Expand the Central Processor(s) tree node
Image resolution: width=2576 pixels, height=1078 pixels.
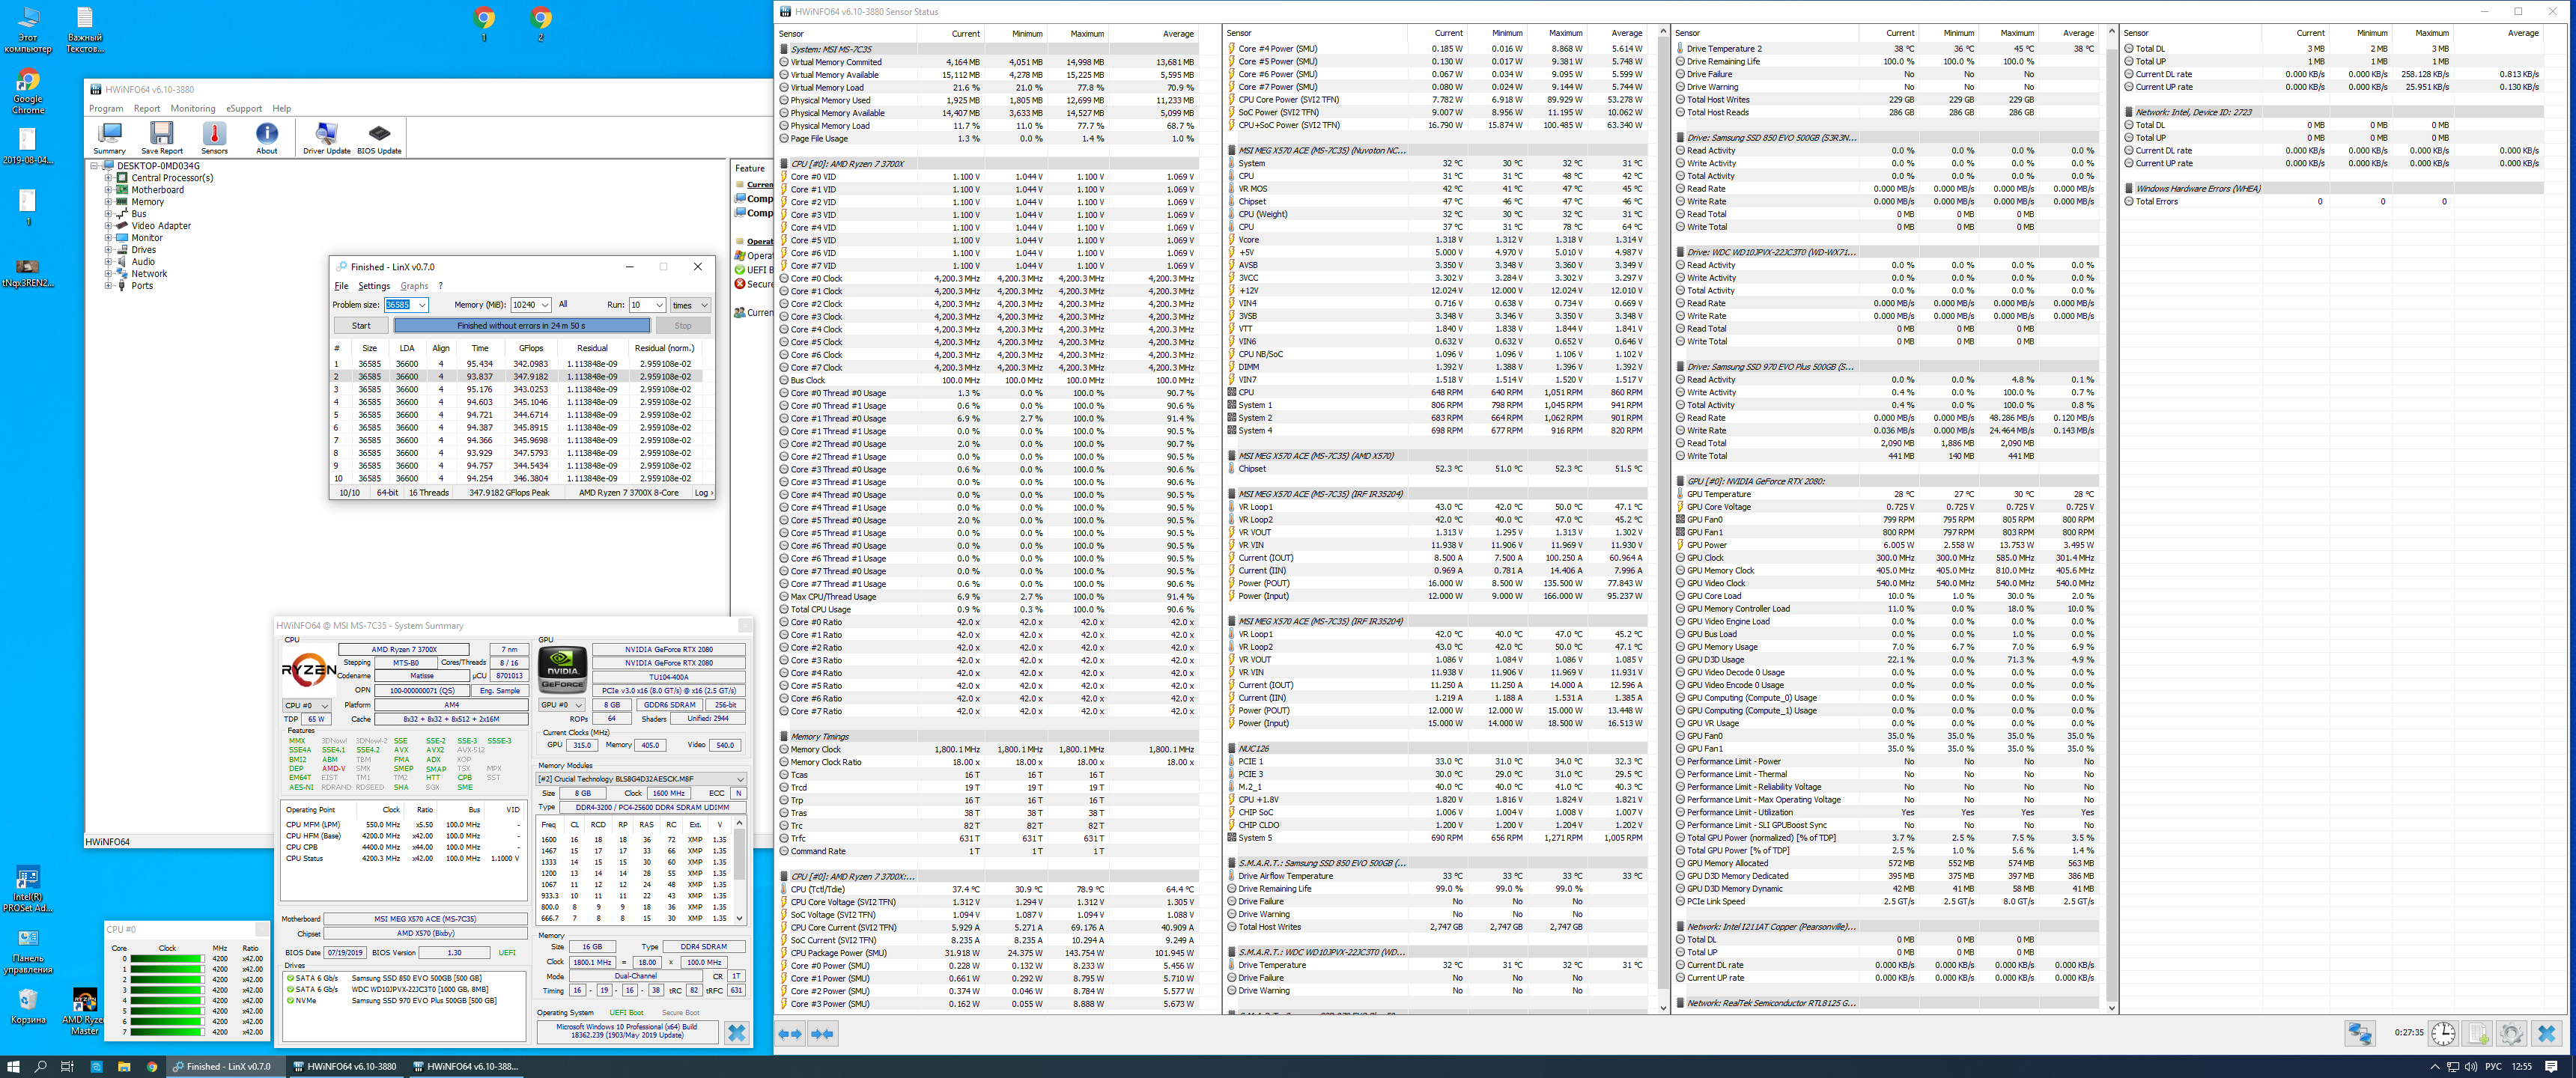click(108, 178)
